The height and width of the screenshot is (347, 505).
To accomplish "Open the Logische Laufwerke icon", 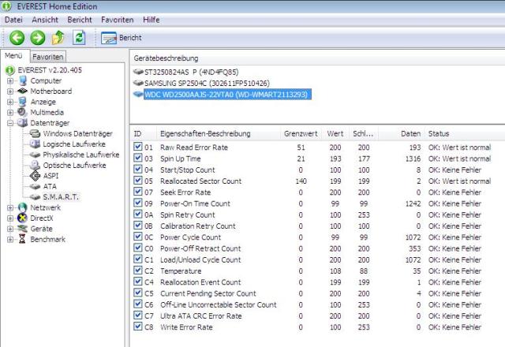I will 35,144.
